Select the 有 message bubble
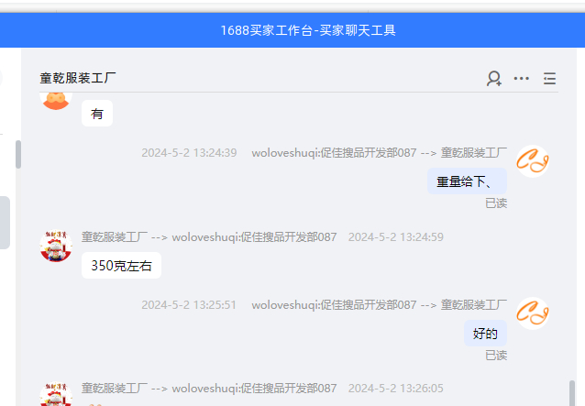 tap(97, 114)
